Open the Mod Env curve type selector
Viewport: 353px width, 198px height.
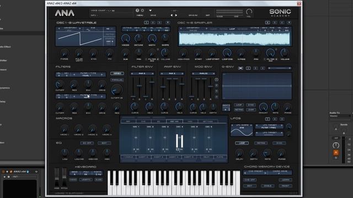[204, 73]
